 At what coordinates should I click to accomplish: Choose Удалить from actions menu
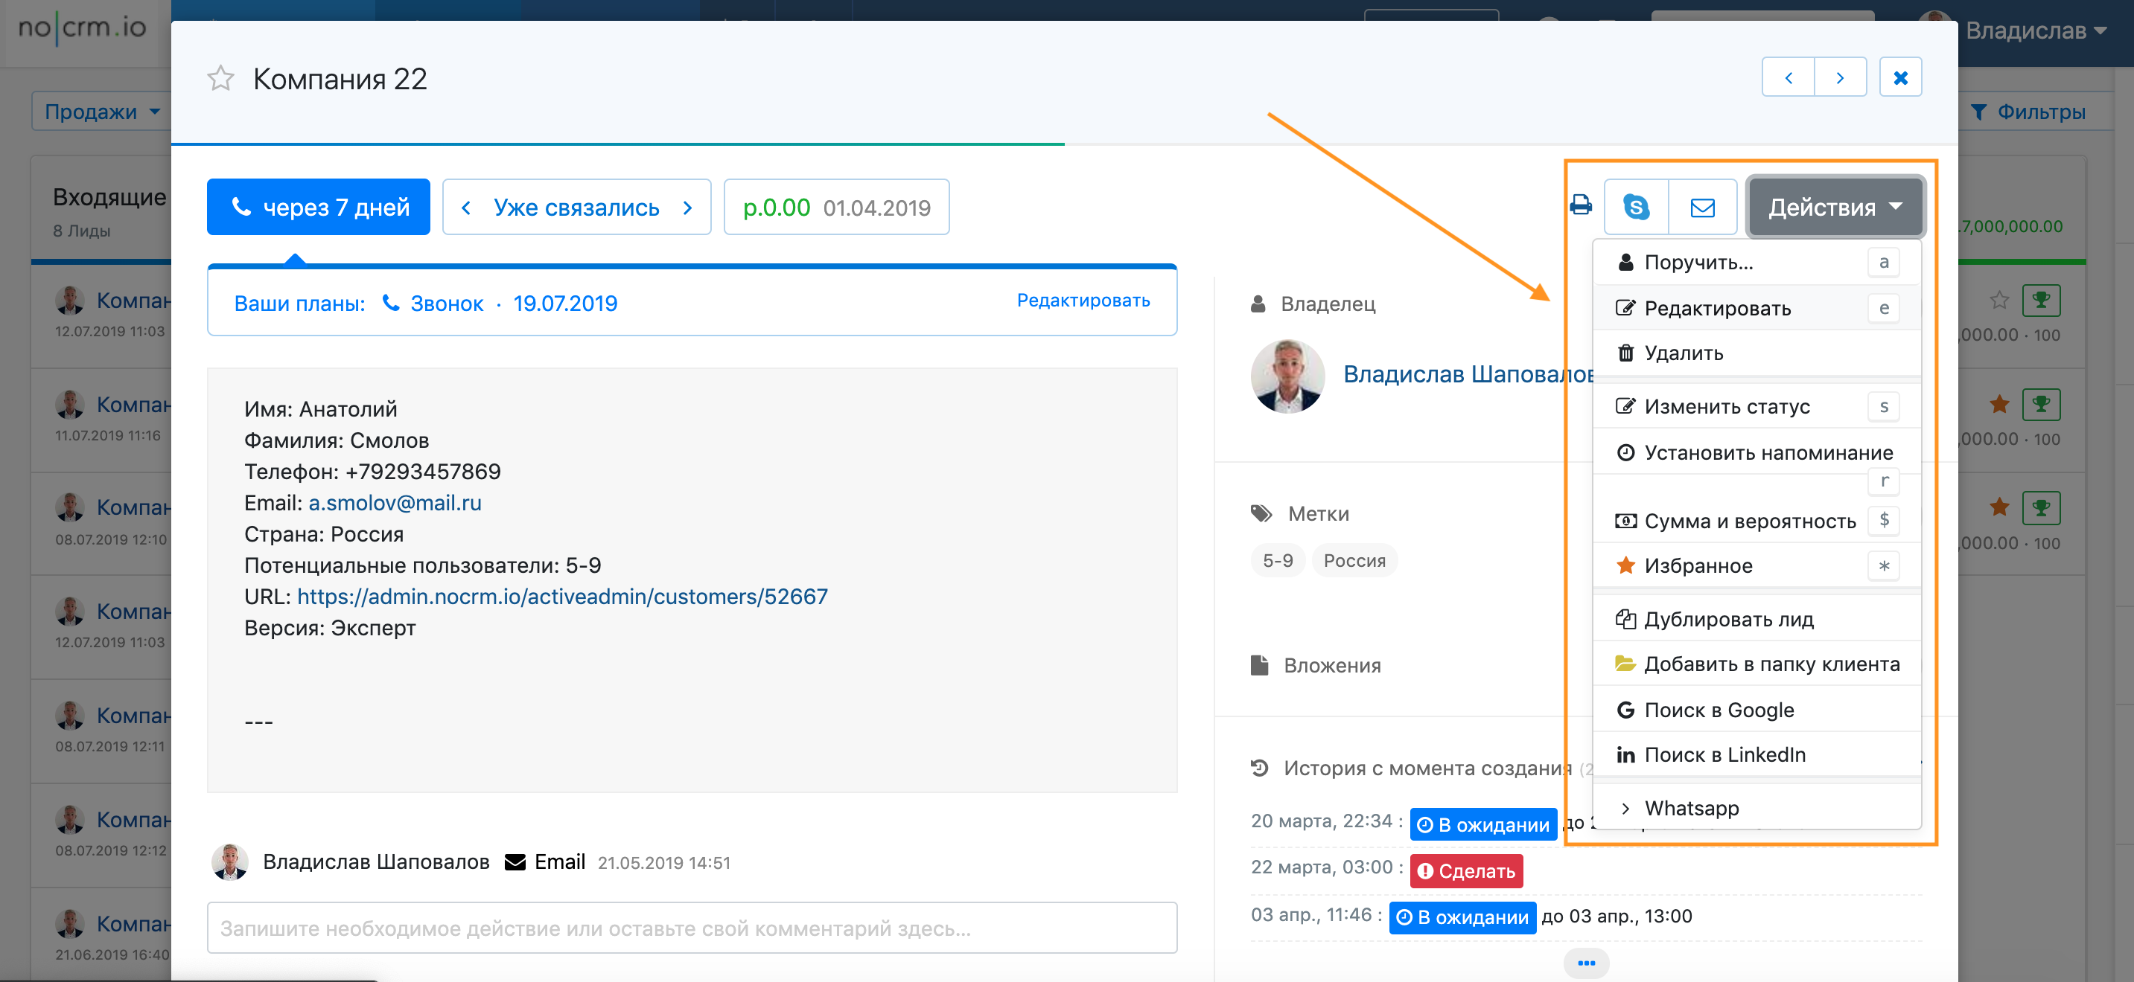(x=1684, y=353)
